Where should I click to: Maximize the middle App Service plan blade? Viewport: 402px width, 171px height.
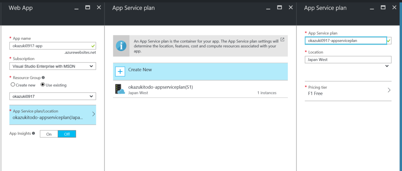pyautogui.click(x=280, y=7)
